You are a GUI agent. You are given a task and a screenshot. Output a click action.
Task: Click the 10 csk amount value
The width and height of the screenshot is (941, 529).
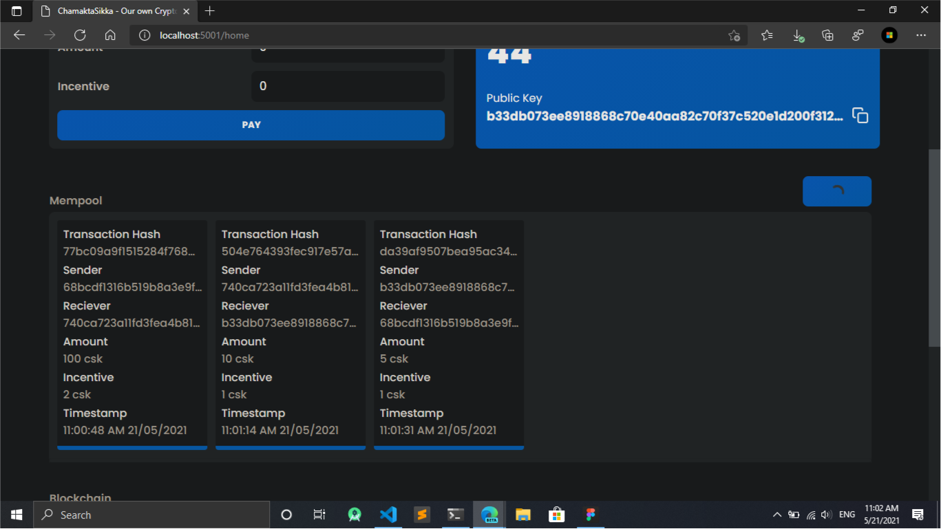point(237,359)
